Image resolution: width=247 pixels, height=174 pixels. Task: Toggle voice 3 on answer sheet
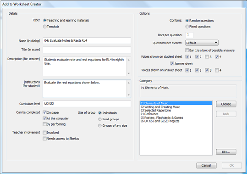207,70
